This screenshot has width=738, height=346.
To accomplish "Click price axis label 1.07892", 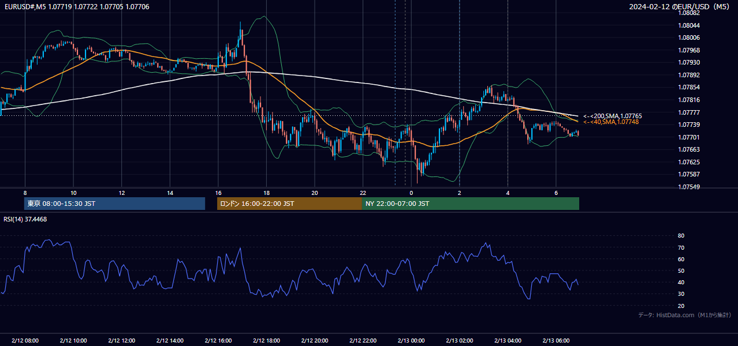I will click(x=689, y=75).
